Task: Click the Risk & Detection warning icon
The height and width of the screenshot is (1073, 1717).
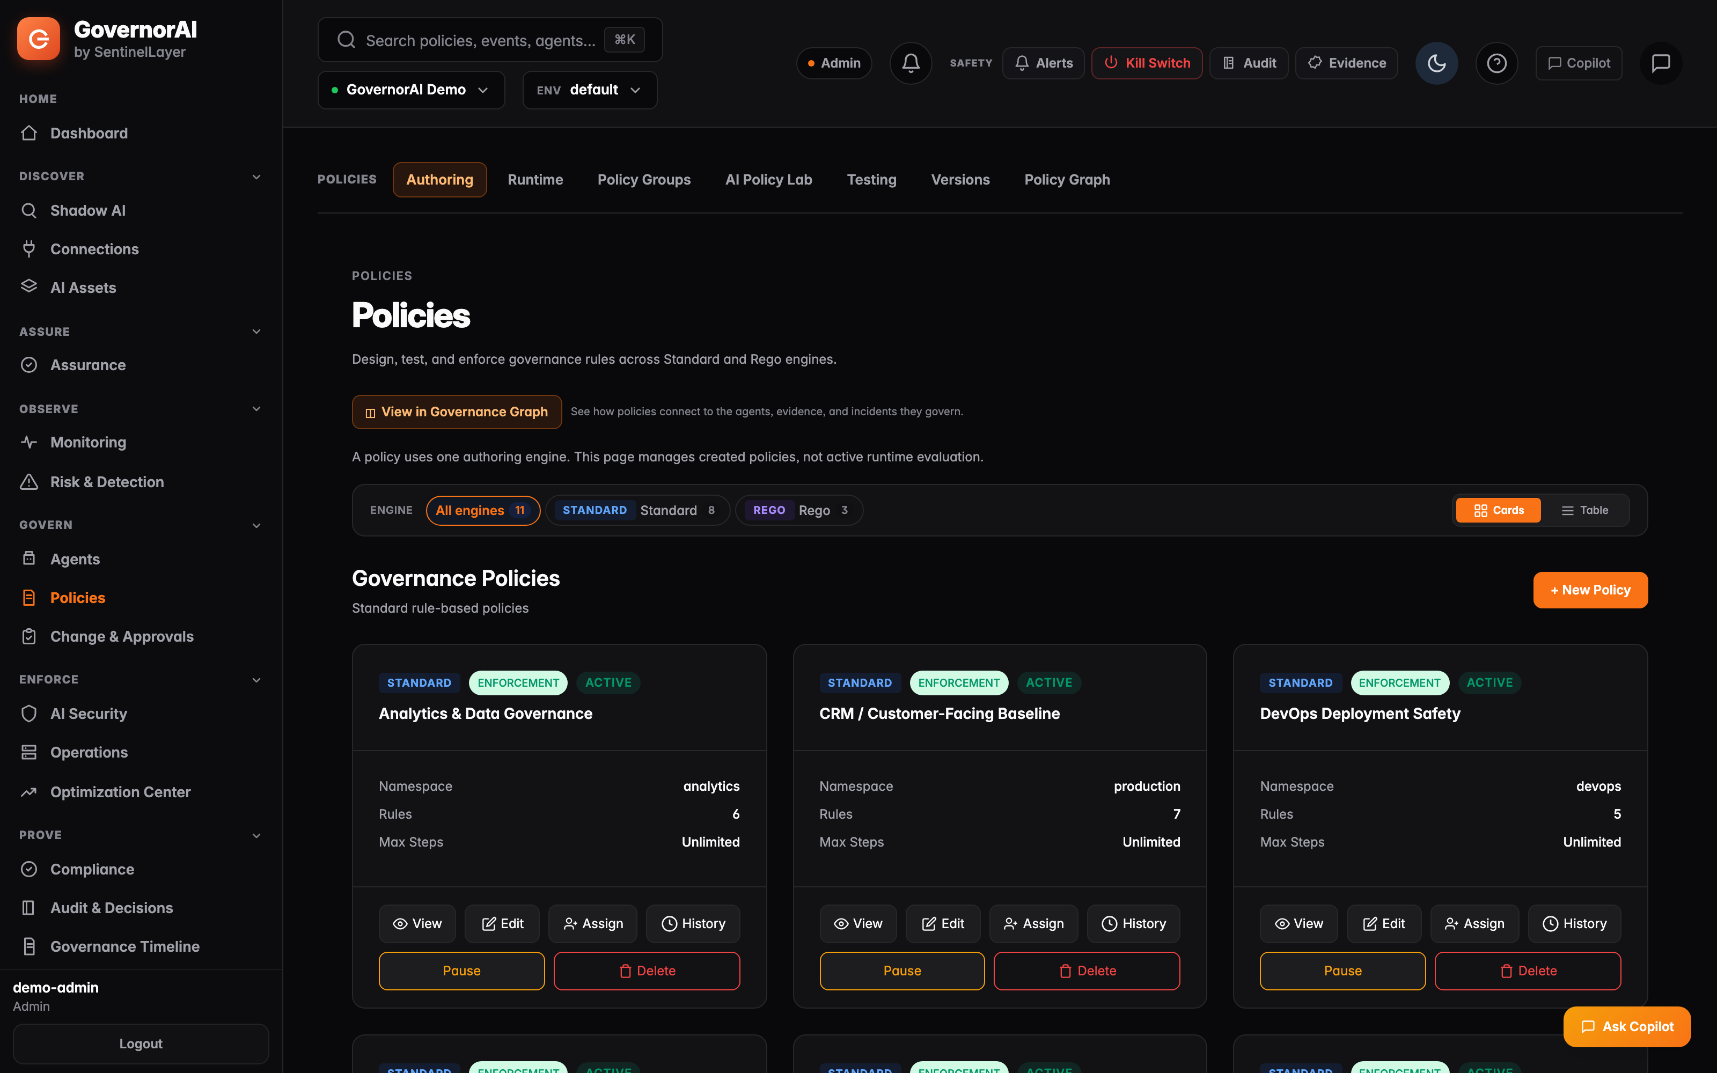Action: coord(29,482)
